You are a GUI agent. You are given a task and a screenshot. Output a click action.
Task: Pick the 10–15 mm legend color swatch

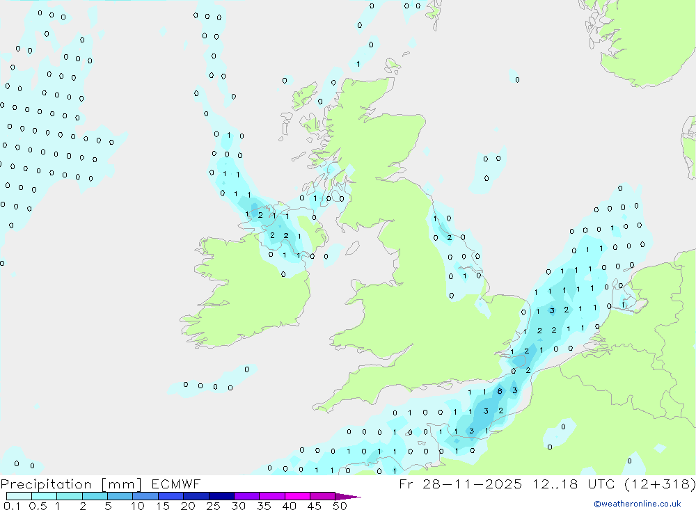point(145,496)
